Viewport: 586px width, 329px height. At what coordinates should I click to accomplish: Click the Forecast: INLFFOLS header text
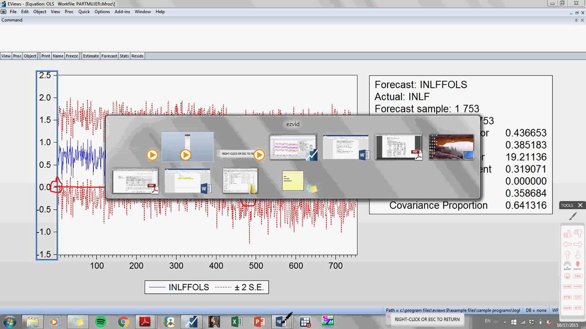point(421,85)
